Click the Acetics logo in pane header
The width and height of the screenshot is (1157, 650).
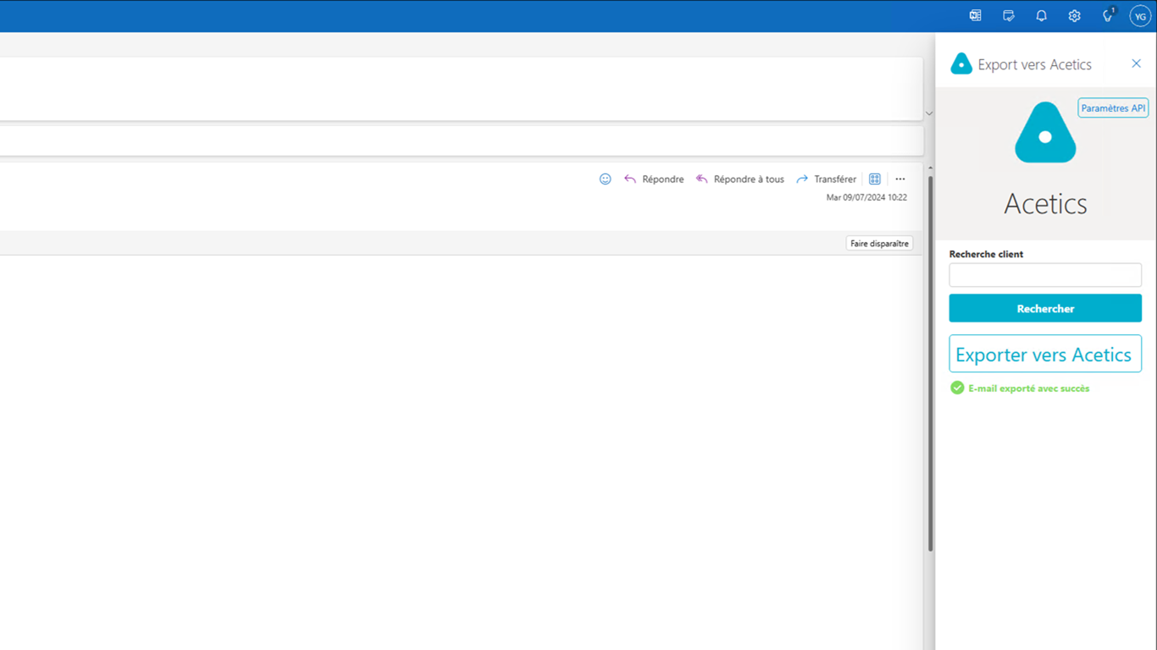tap(961, 63)
